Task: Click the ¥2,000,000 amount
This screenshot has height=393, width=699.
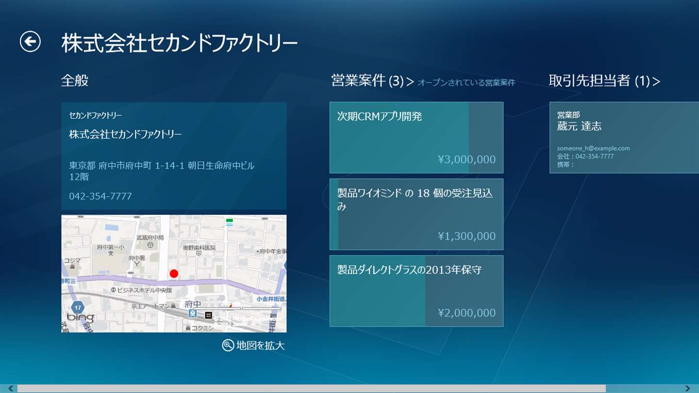Action: click(x=466, y=312)
